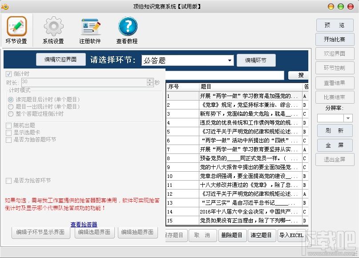The width and height of the screenshot is (359, 258).
Task: Select 整个答题过程倒计时 radio option
Action: tap(11, 114)
